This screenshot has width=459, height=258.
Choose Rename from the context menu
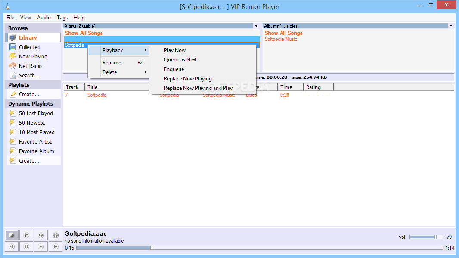pos(118,62)
